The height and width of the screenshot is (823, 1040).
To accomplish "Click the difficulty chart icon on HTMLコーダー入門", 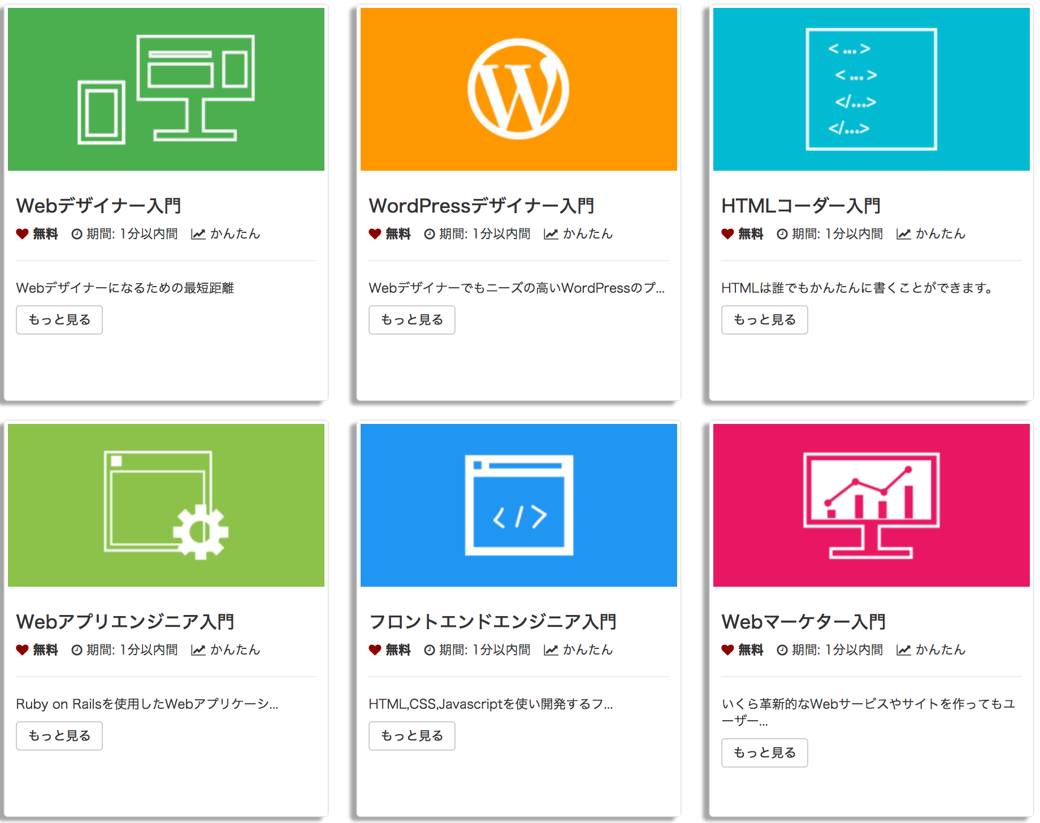I will point(904,234).
